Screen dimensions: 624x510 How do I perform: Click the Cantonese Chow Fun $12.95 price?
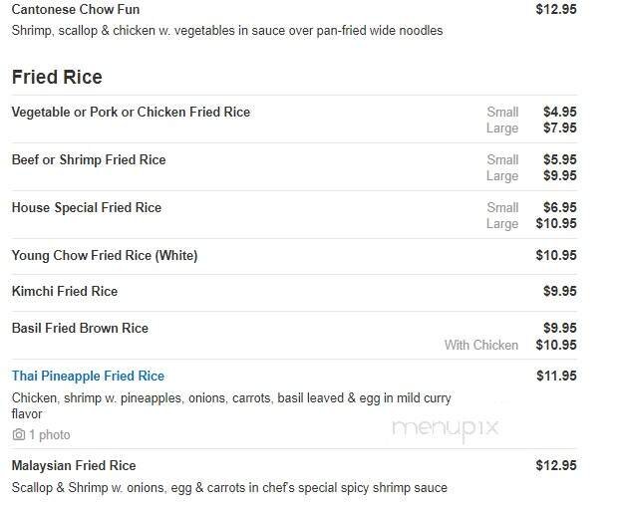(556, 10)
